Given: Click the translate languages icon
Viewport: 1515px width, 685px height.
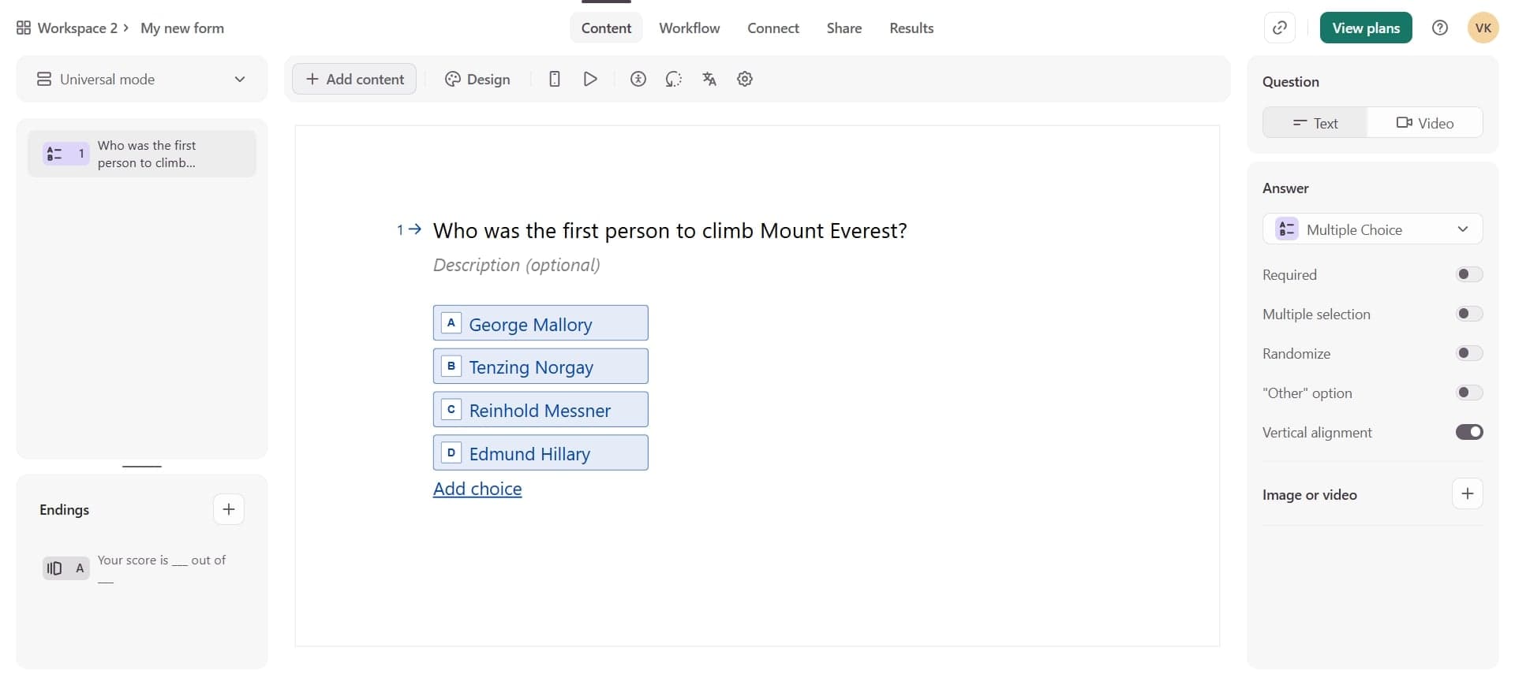Looking at the screenshot, I should [x=709, y=79].
